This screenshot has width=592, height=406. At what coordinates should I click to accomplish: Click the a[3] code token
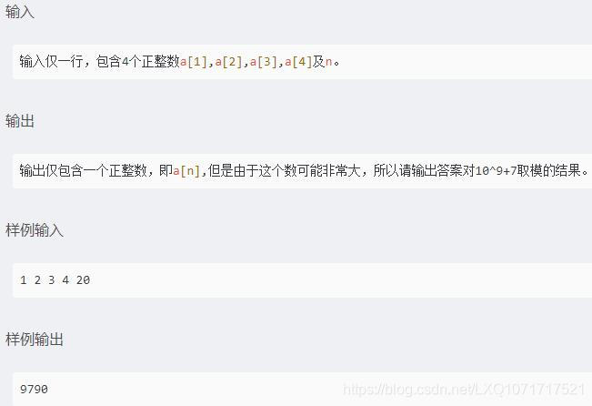click(x=264, y=62)
